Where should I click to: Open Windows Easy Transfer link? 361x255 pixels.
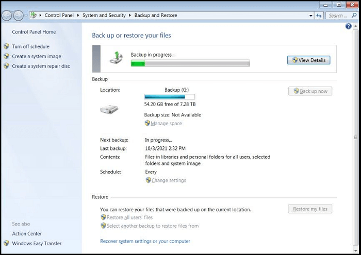tap(37, 243)
